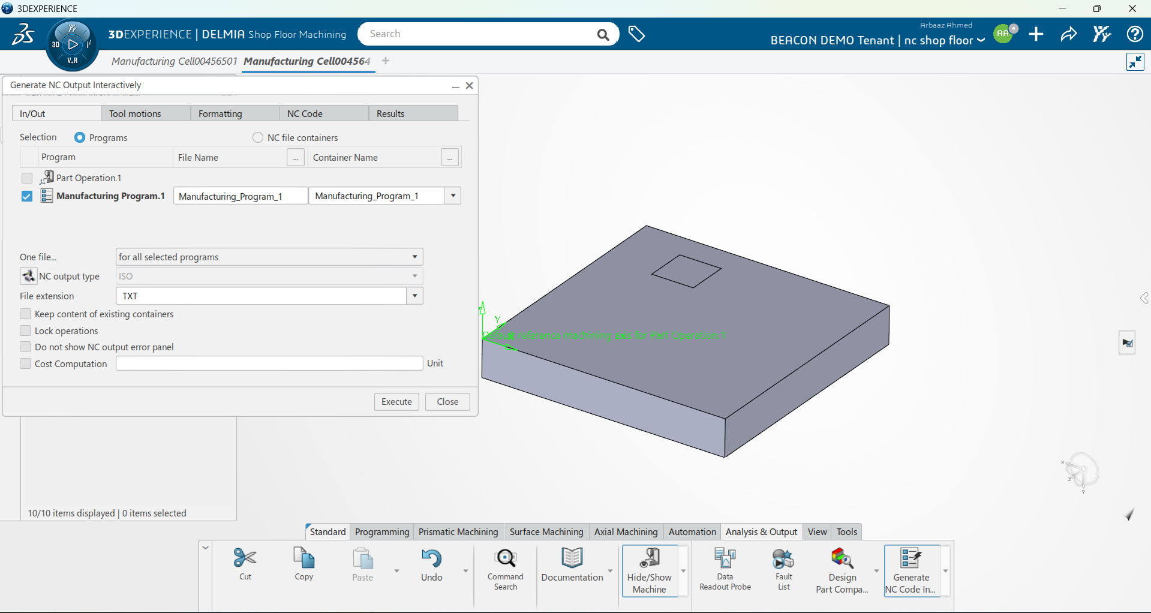Select the Copy tool

pos(304,564)
